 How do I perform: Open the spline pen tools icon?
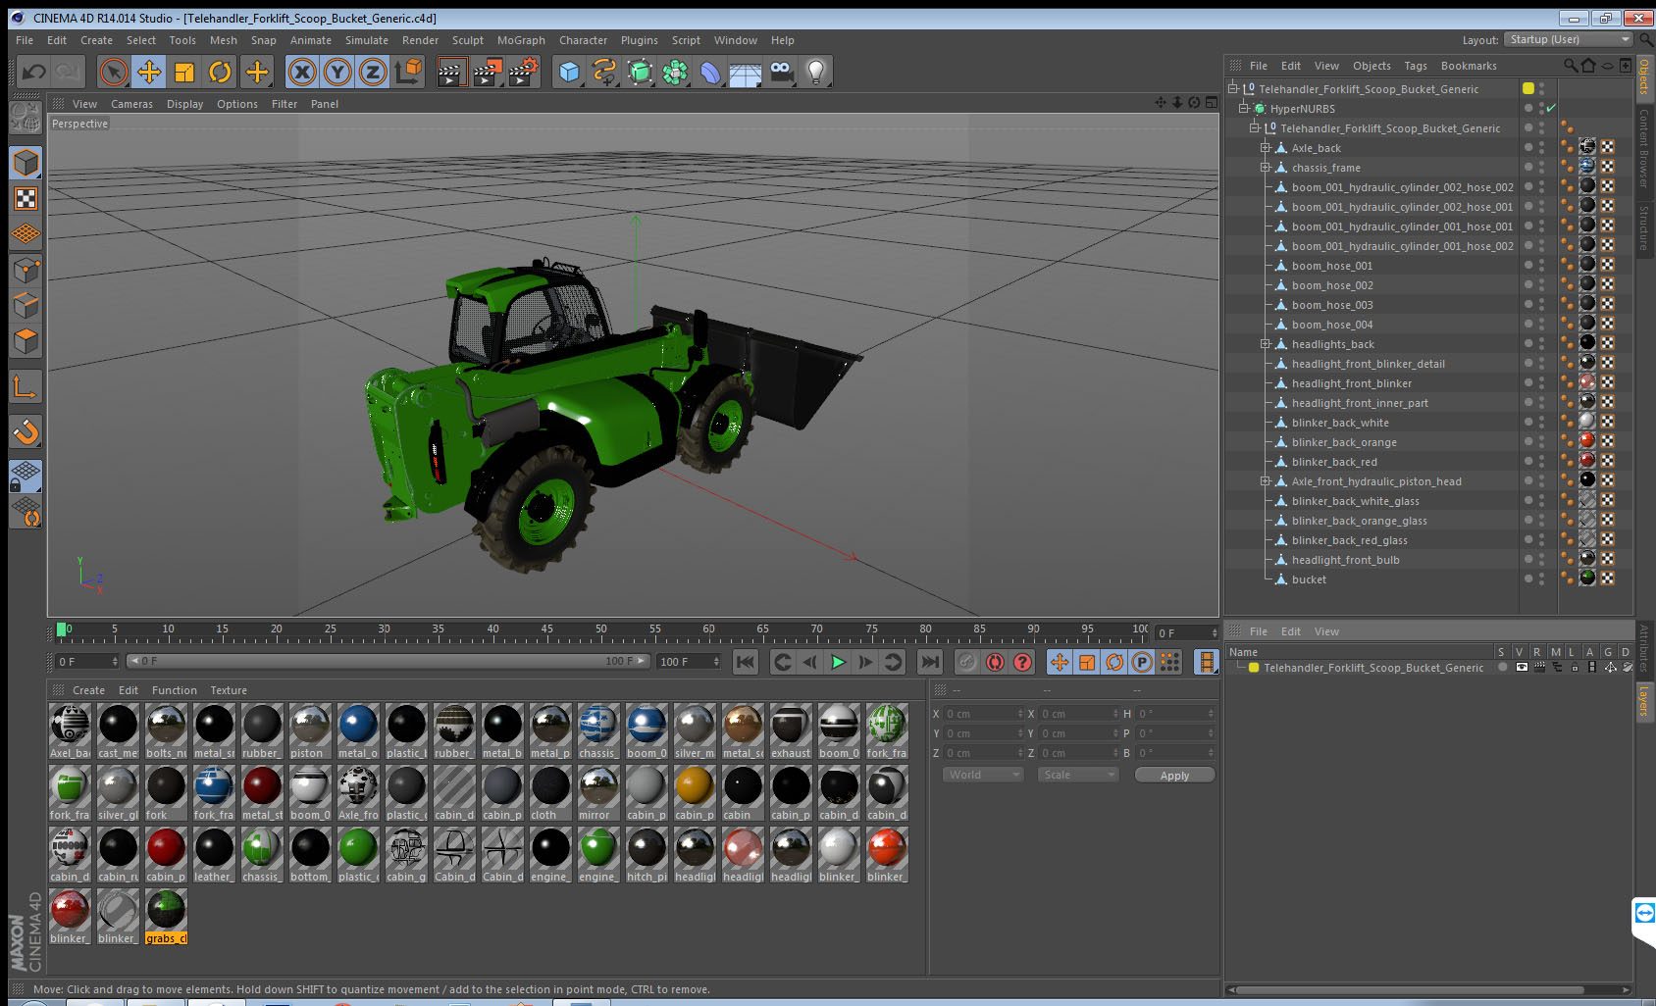tap(604, 72)
